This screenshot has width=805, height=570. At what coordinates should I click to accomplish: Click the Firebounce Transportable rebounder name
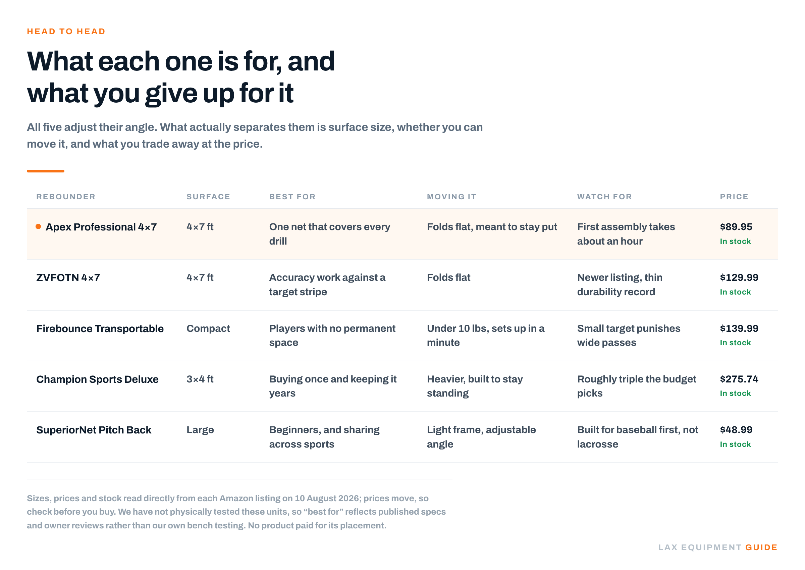point(100,328)
